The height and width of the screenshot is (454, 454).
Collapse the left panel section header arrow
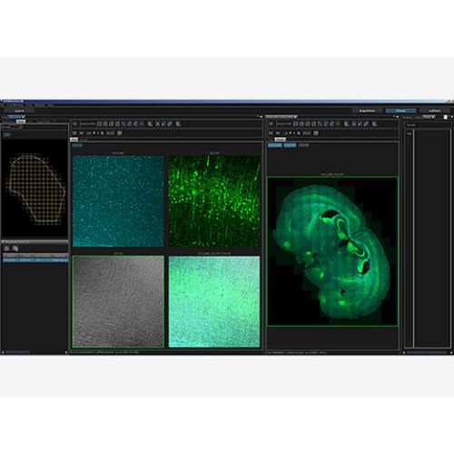tap(4, 242)
